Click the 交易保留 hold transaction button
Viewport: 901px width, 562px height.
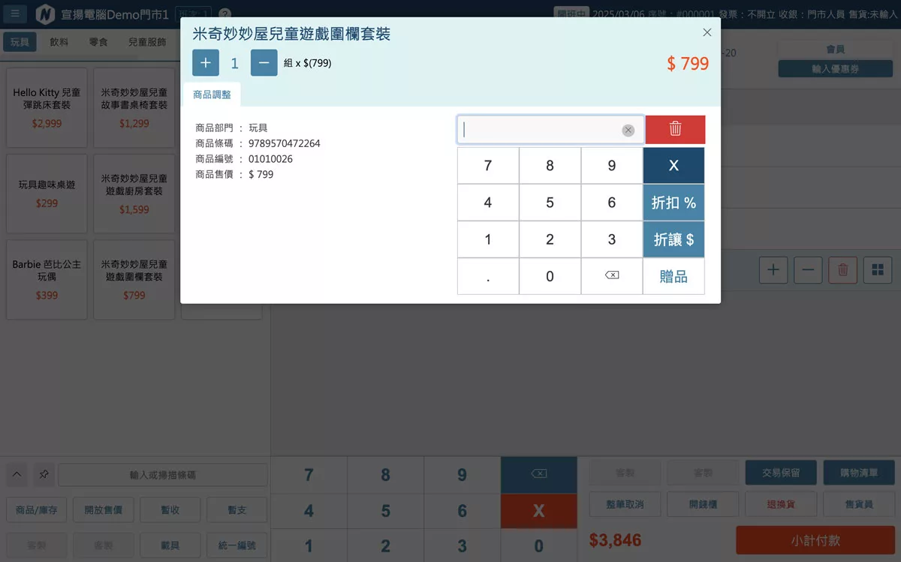click(781, 473)
